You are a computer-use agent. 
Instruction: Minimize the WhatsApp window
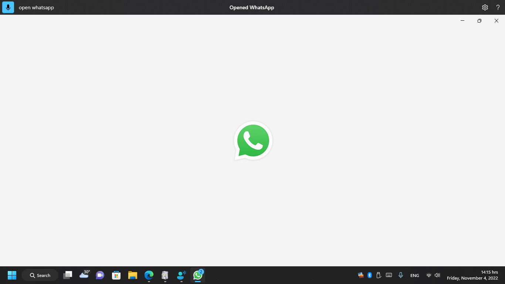coord(462,21)
